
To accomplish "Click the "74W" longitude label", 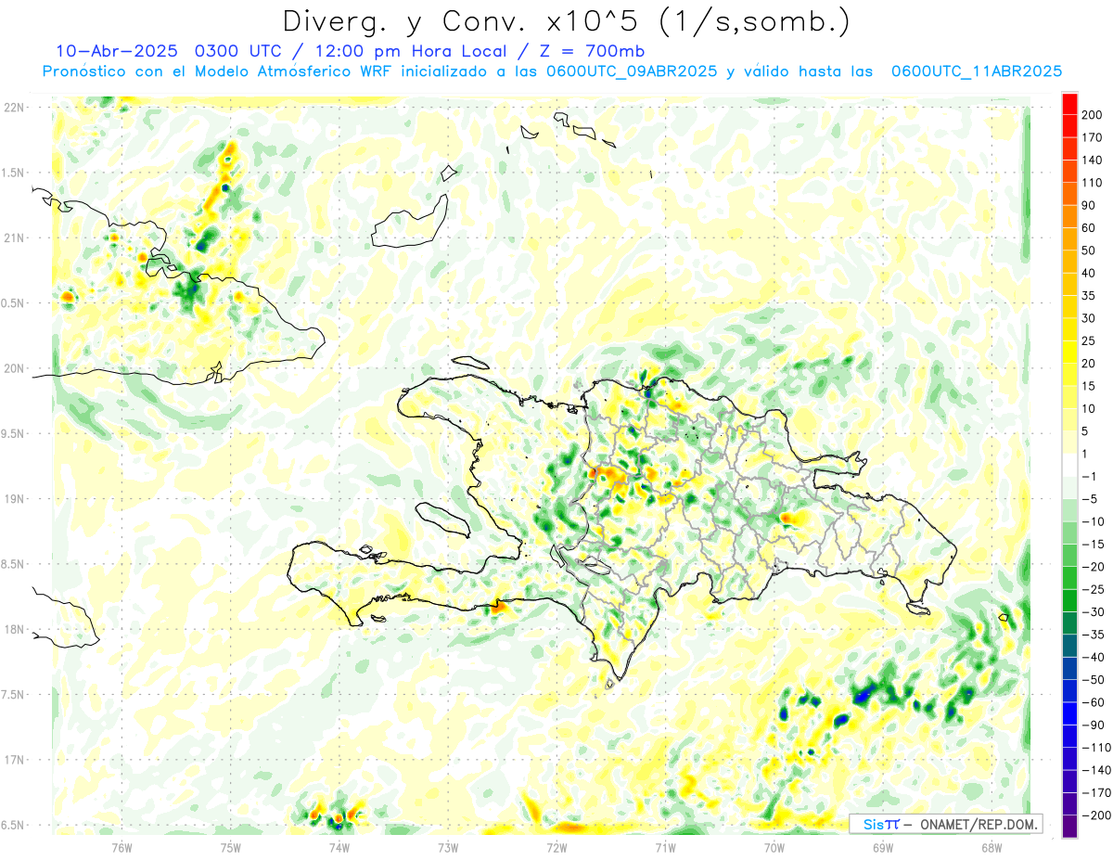I will coord(339,847).
